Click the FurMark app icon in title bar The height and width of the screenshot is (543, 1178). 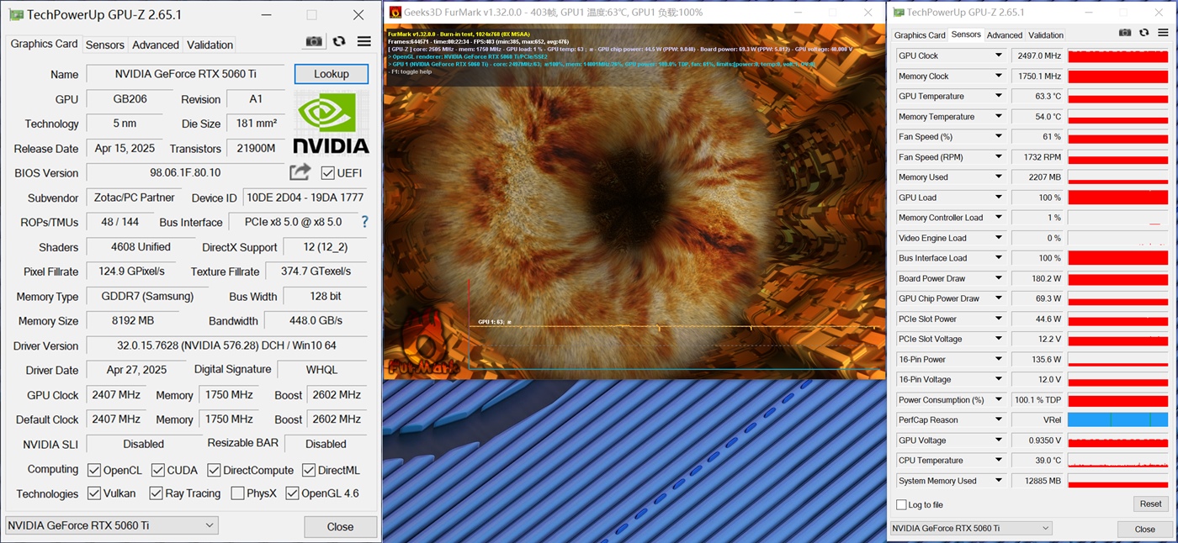395,12
